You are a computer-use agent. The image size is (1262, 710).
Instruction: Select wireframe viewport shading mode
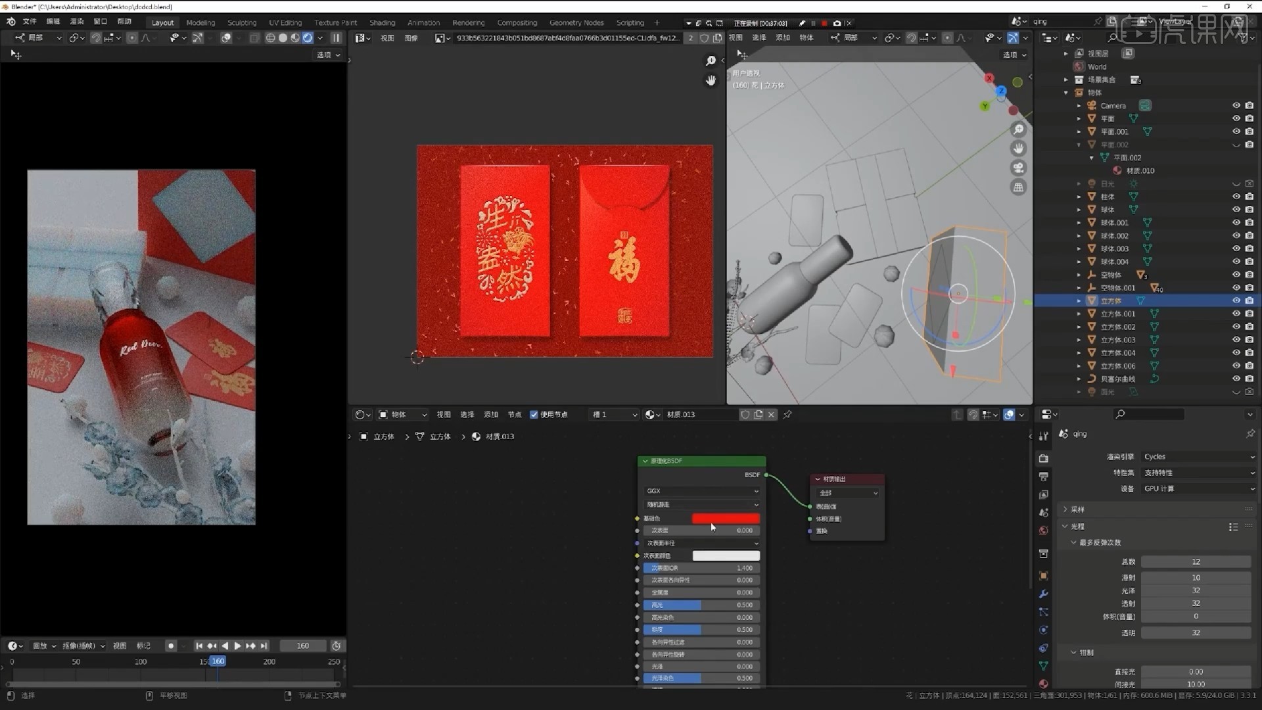point(270,38)
